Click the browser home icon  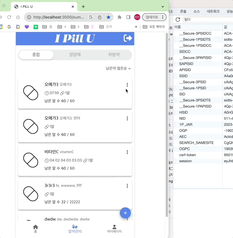coord(18,17)
